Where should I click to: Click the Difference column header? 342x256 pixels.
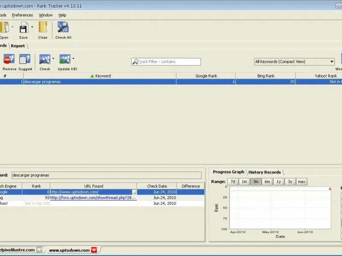[x=191, y=186]
